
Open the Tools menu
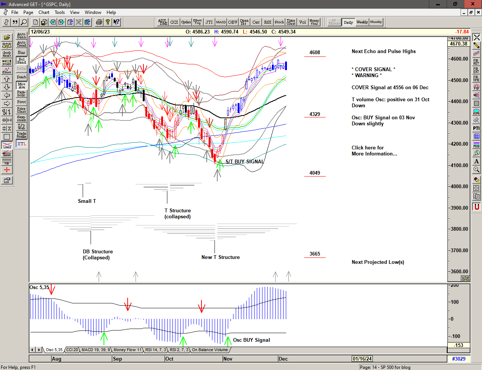pyautogui.click(x=59, y=12)
